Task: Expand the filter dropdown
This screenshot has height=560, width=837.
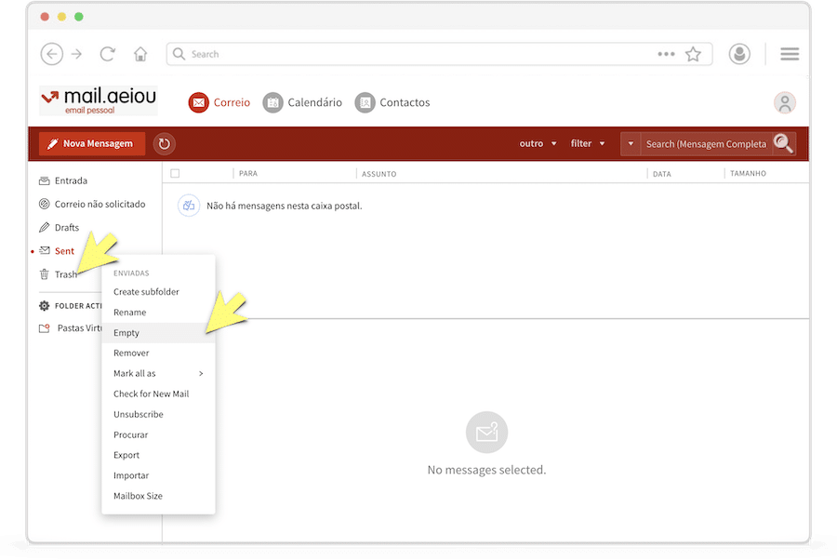Action: pos(588,144)
